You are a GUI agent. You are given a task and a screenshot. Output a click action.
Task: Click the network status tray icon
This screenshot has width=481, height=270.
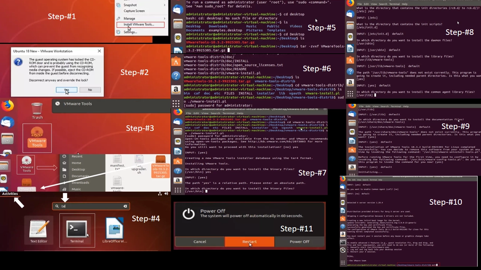[160, 194]
